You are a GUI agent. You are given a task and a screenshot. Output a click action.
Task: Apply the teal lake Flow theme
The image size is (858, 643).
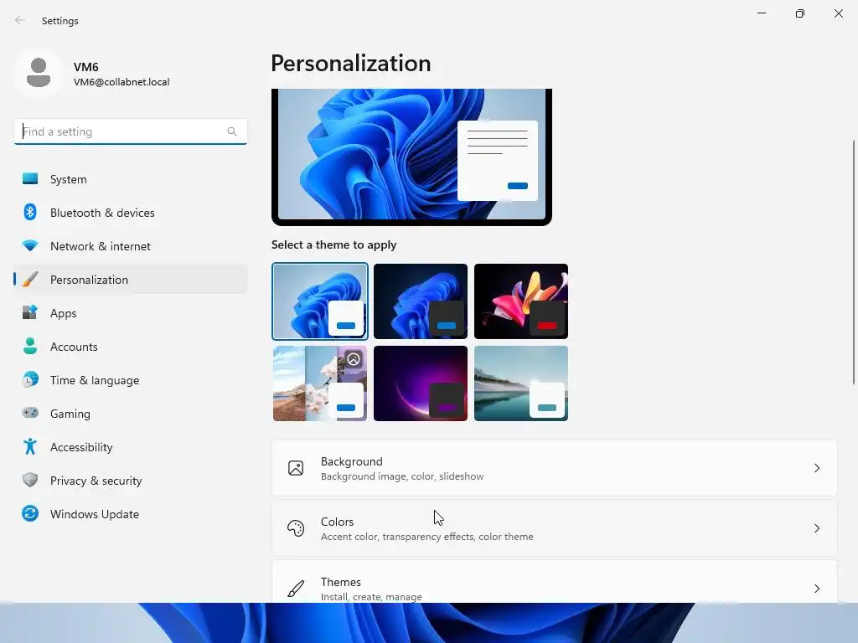coord(521,383)
